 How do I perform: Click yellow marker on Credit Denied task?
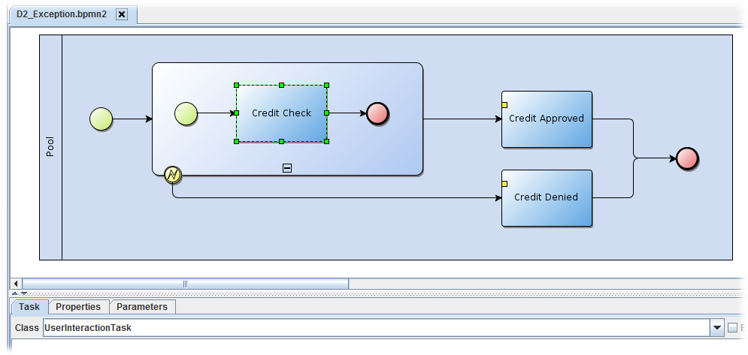504,184
